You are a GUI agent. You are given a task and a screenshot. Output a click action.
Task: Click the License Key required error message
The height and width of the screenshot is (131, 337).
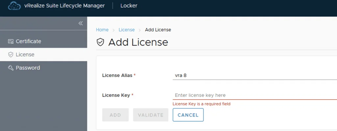(x=202, y=104)
